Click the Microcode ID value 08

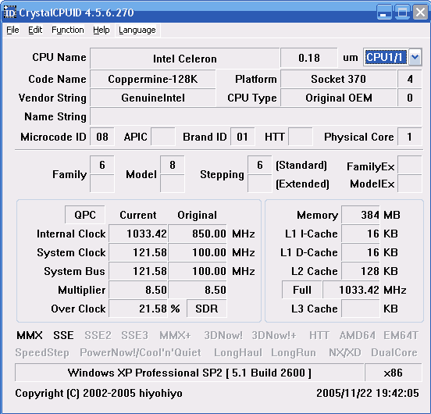(102, 137)
